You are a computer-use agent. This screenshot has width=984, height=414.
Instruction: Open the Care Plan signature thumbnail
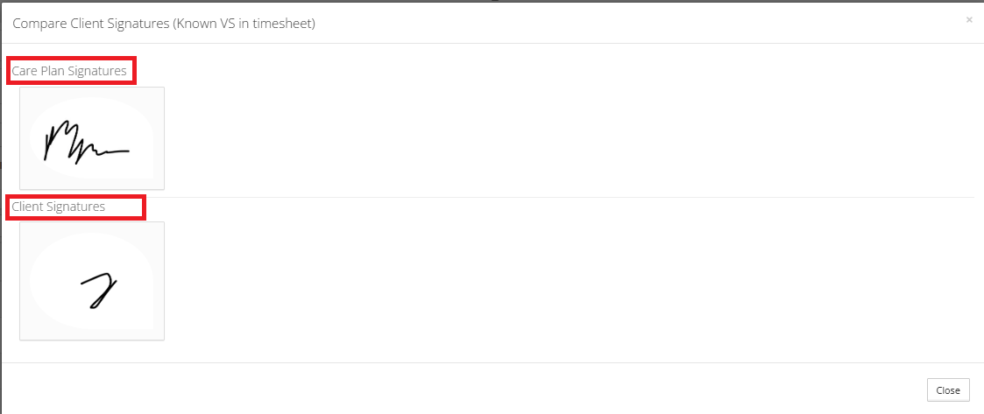click(x=92, y=137)
